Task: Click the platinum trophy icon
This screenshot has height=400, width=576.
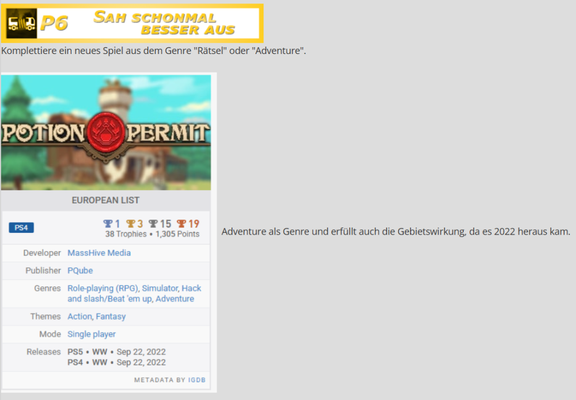Action: coord(108,224)
